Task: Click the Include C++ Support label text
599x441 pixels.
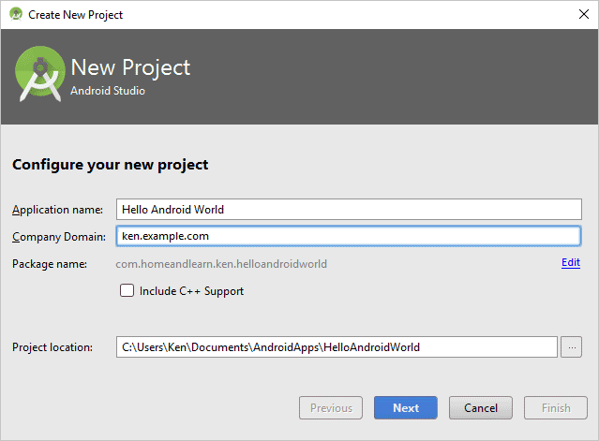Action: [x=191, y=291]
